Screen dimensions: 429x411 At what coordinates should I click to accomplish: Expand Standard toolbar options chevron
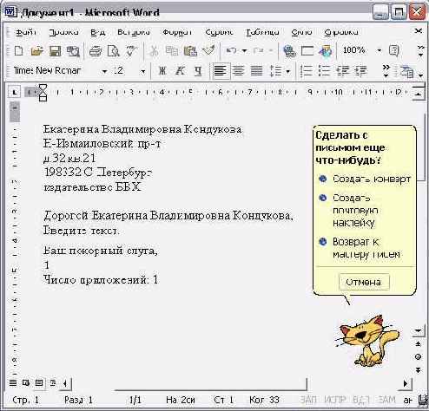tap(420, 51)
